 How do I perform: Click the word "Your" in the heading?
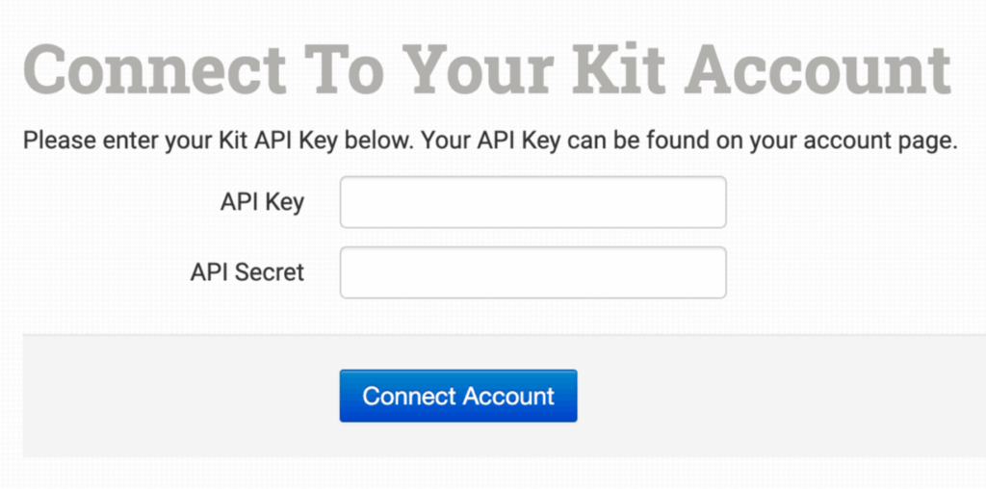click(476, 69)
